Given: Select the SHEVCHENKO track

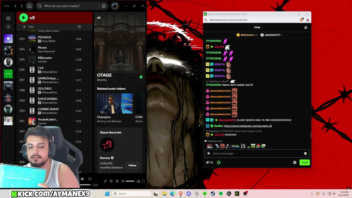Looking at the screenshot, I should point(54,101).
